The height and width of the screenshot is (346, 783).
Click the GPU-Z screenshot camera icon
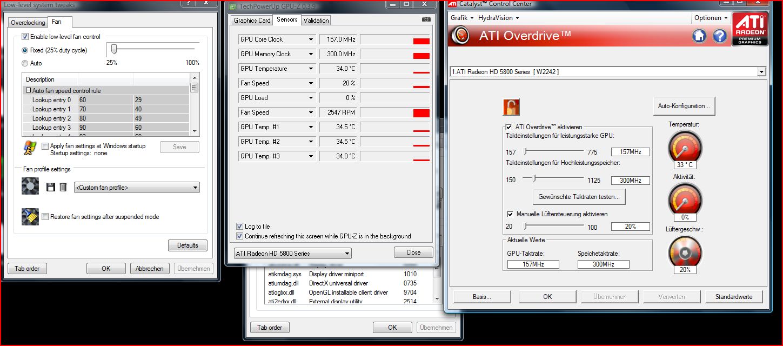[426, 19]
